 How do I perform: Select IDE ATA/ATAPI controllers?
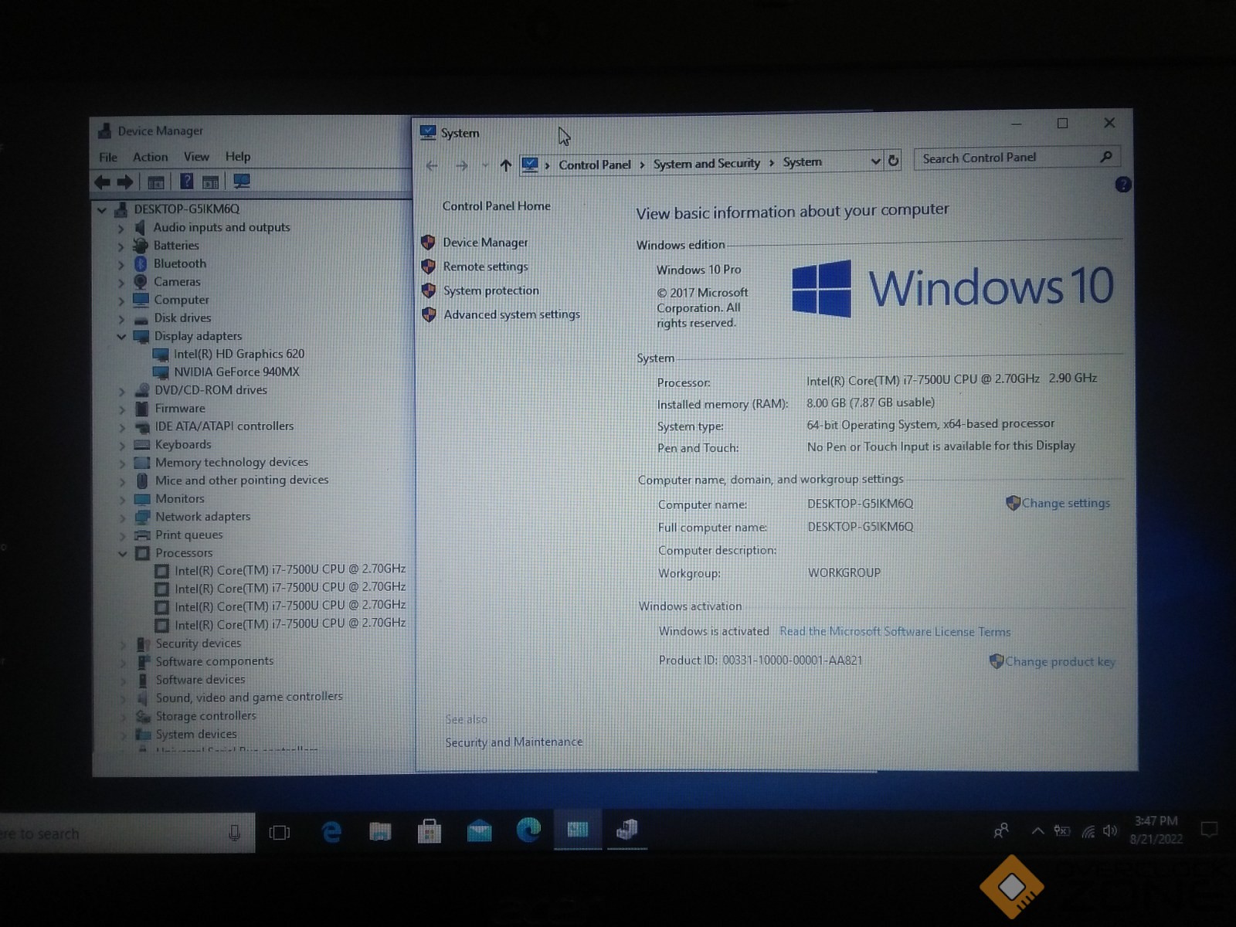click(224, 426)
